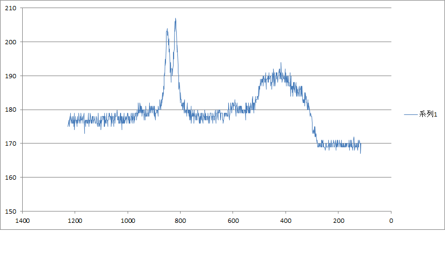Click the Y-axis label 160
The width and height of the screenshot is (445, 259).
(x=10, y=178)
